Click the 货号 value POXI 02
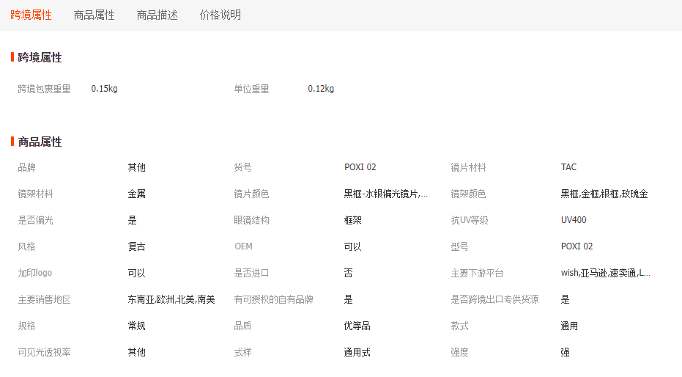The width and height of the screenshot is (682, 377). [x=360, y=167]
